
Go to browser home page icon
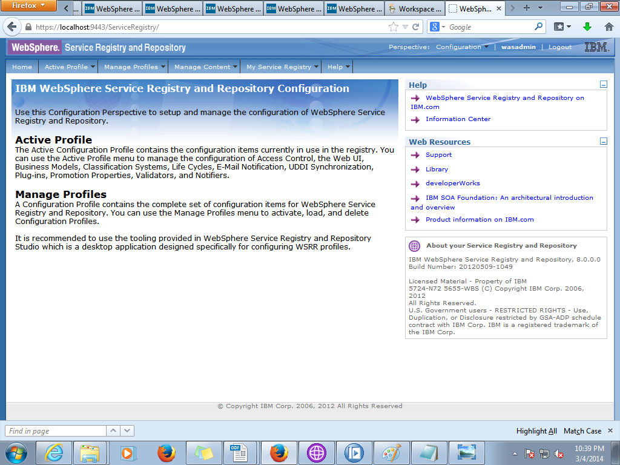coord(609,27)
